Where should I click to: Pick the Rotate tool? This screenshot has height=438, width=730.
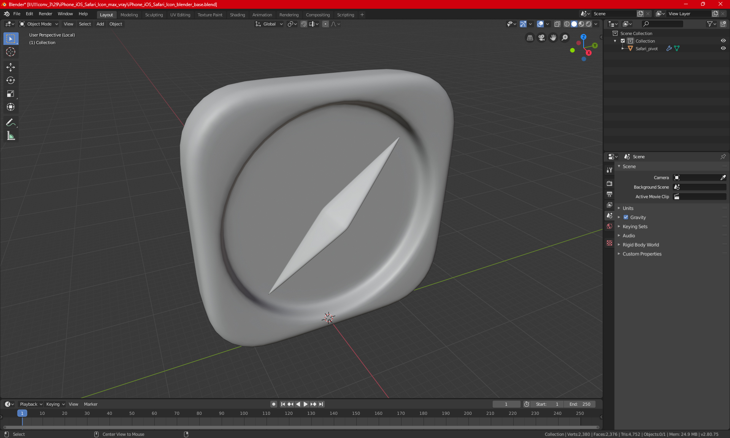[11, 80]
